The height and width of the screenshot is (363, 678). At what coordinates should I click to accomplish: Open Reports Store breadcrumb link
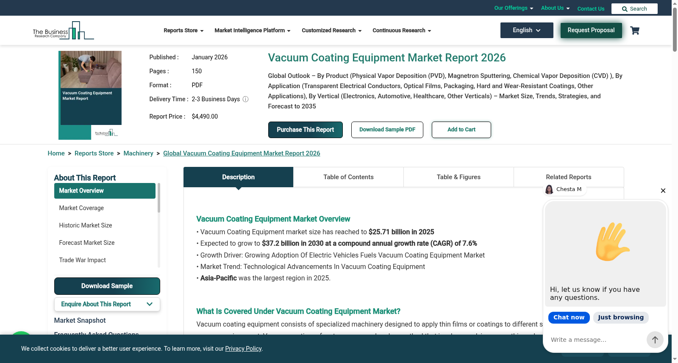(x=94, y=153)
